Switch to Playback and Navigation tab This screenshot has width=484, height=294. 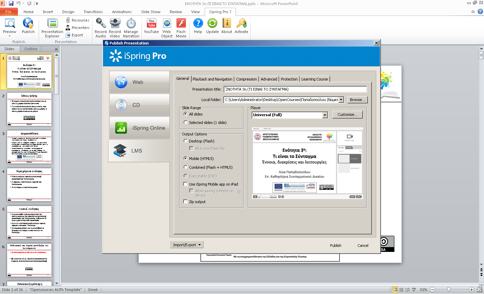point(213,79)
